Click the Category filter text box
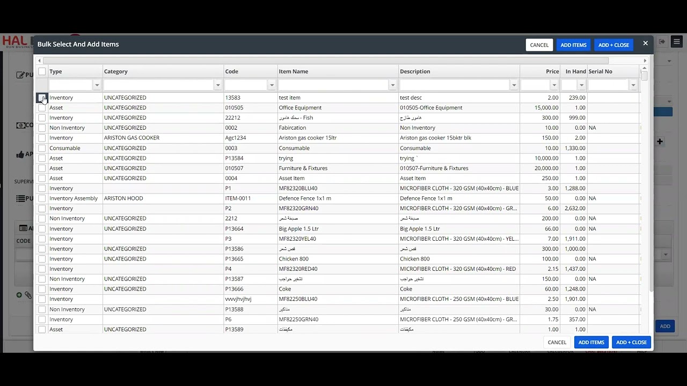Screen dimensions: 687x386 pyautogui.click(x=159, y=85)
